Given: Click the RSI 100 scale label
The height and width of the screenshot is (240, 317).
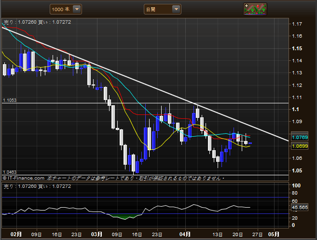Looking at the screenshot, I should coord(296,185).
